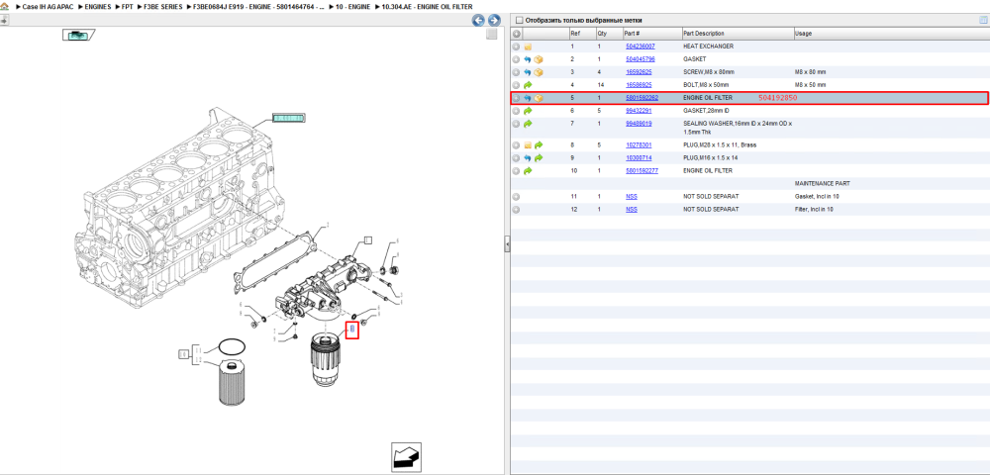
Task: Click green arrow on ref 10 ENGINE OIL FILTER
Action: coord(528,171)
